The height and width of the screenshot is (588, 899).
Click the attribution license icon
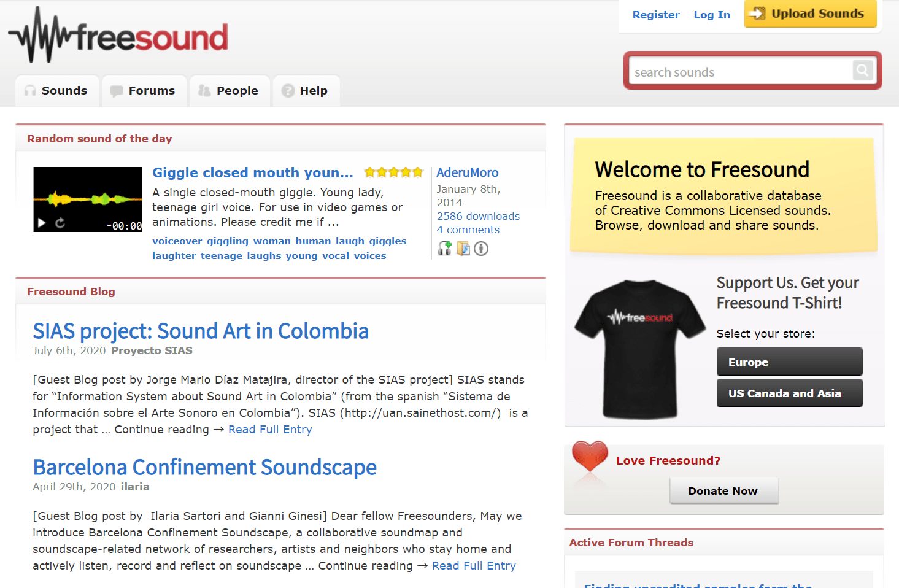coord(481,249)
